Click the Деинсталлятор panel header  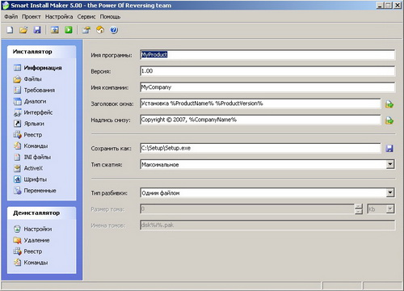pyautogui.click(x=42, y=213)
